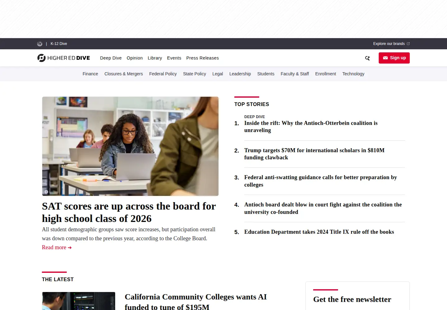Select the Finance topic

(90, 74)
